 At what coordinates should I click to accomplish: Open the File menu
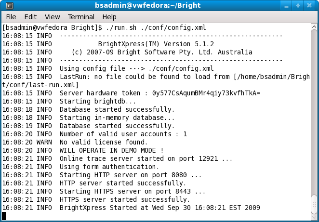[11, 17]
